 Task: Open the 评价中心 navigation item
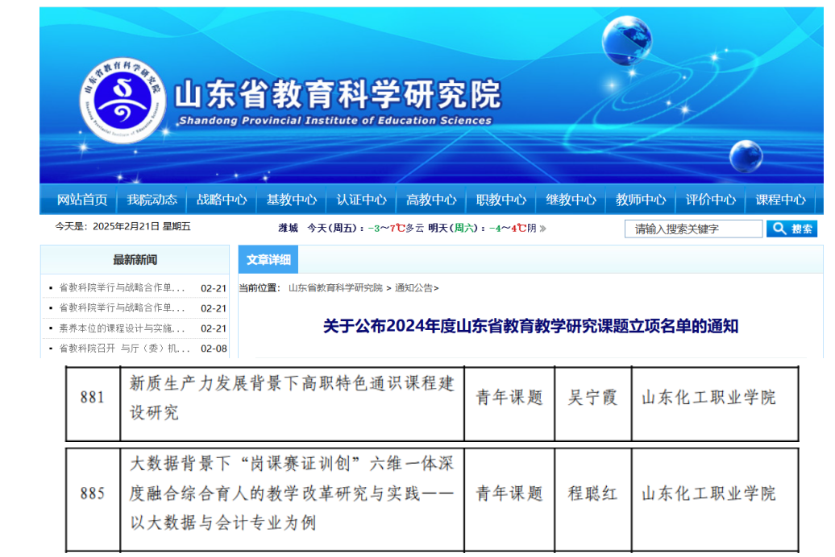(x=710, y=200)
